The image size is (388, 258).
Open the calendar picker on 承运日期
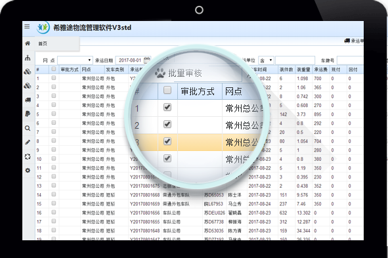147,60
